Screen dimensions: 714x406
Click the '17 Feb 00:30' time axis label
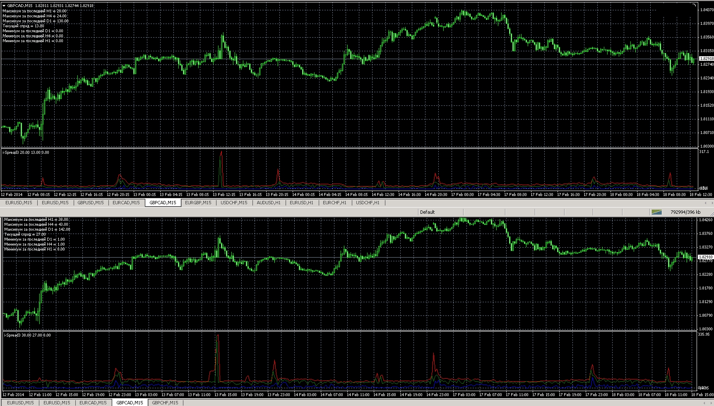[462, 194]
